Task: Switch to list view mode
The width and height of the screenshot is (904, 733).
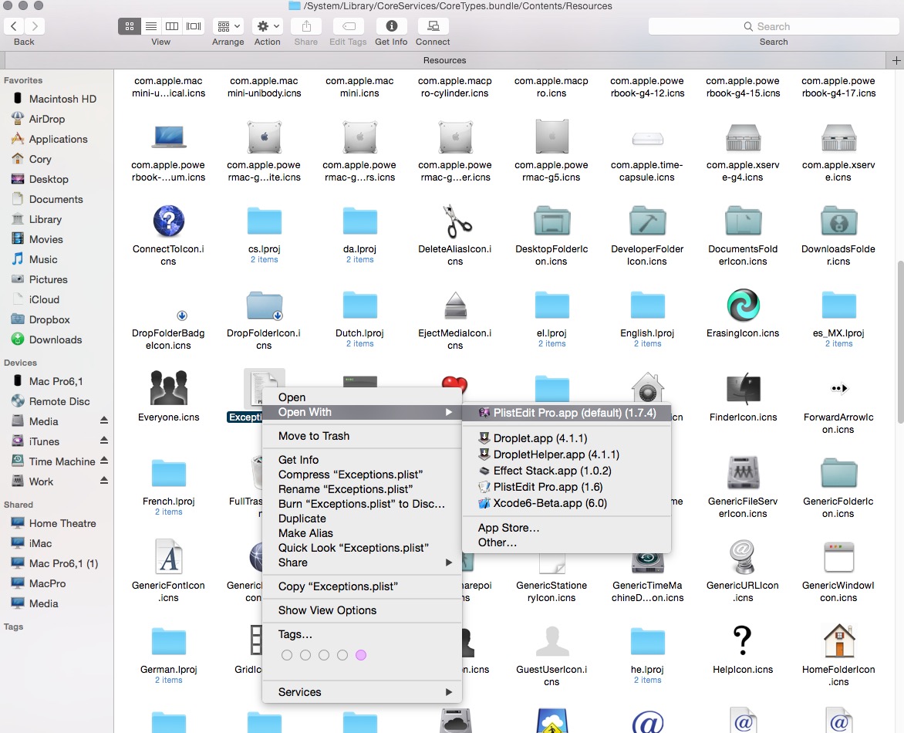Action: [151, 26]
